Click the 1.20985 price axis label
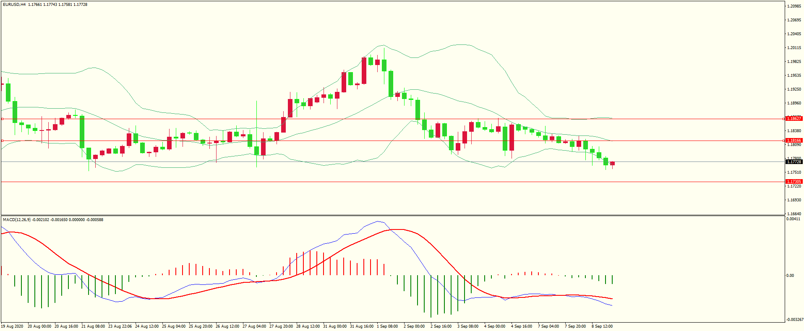804x331 pixels. (794, 6)
